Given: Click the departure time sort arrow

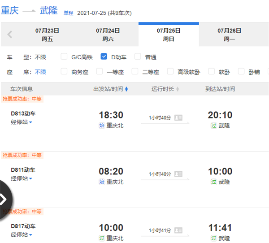Looking at the screenshot, I should (x=126, y=89).
